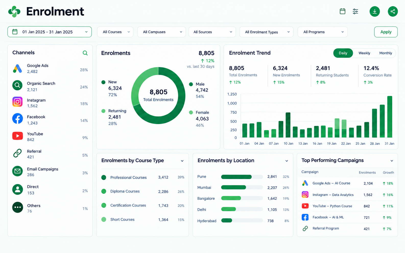Image resolution: width=405 pixels, height=253 pixels.
Task: Switch trend view to Weekly
Action: pos(364,53)
